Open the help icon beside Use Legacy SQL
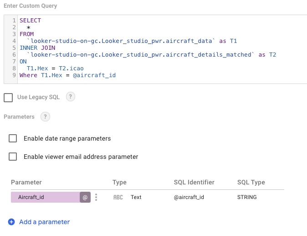This screenshot has height=236, width=307. pyautogui.click(x=71, y=97)
